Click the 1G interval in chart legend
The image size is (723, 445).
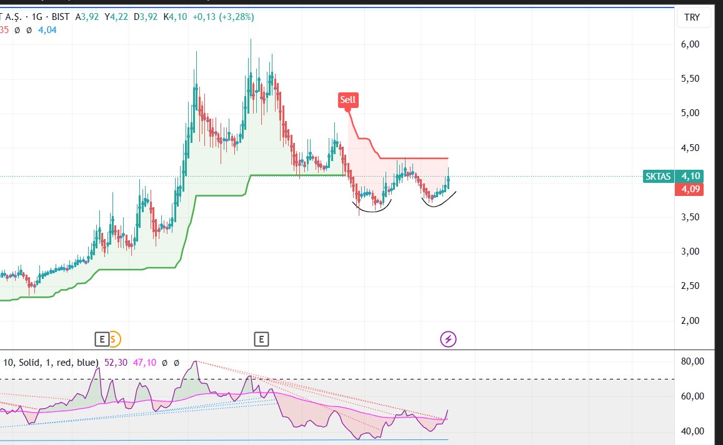(37, 17)
